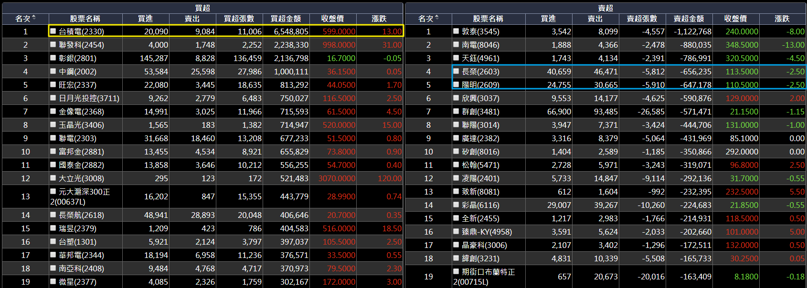
Task: Sort 買超 table by 賣出 column header
Action: pos(192,19)
